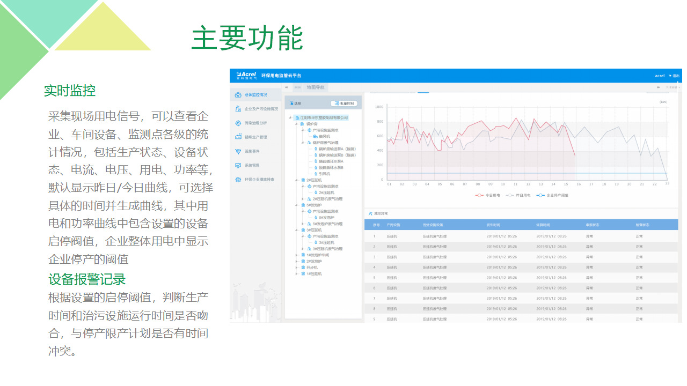687x386 pixels.
Task: Expand the 2#发泡炉 tree node
Action: point(296,261)
